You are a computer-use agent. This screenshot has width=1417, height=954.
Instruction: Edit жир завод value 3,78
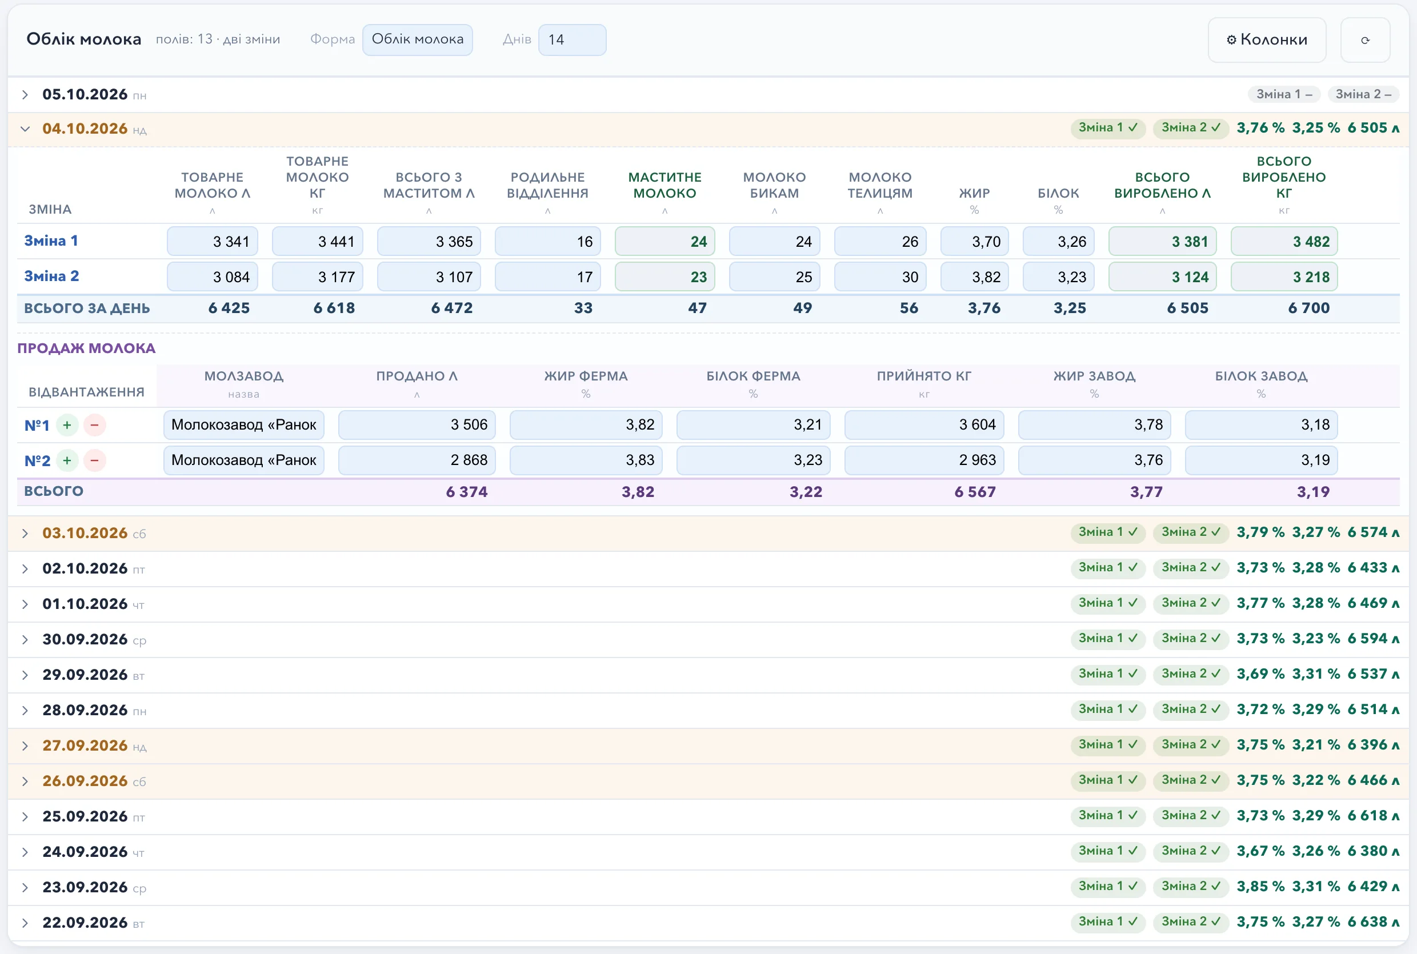point(1095,424)
